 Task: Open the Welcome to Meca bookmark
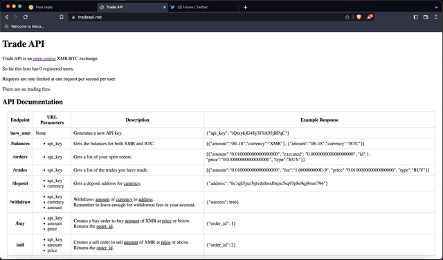(24, 26)
